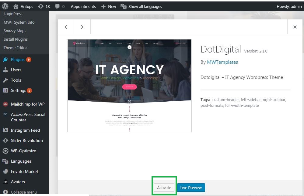Open the LoginPress submenu item
Screen dimensions: 304x196
(x=13, y=14)
